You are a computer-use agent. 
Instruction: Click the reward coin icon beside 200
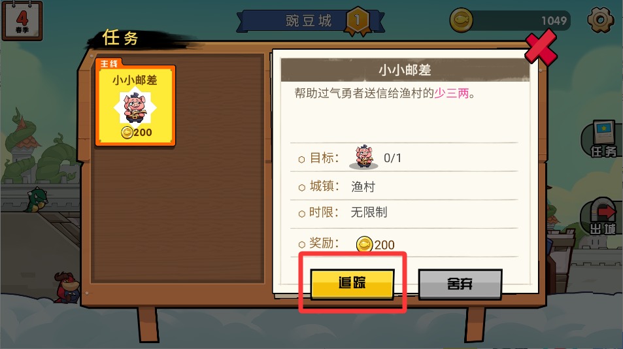click(364, 244)
